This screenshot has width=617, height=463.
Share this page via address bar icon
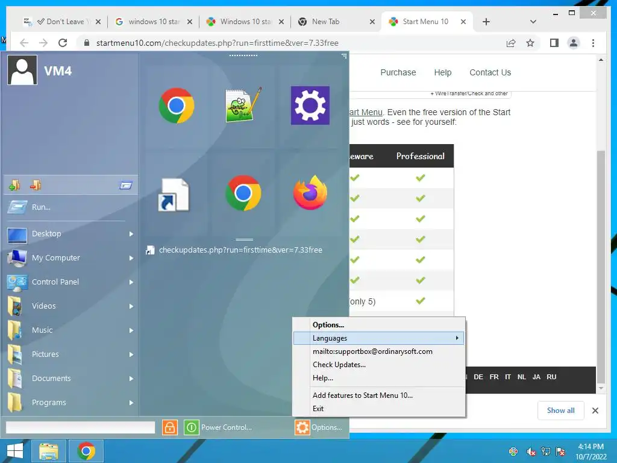pos(511,43)
